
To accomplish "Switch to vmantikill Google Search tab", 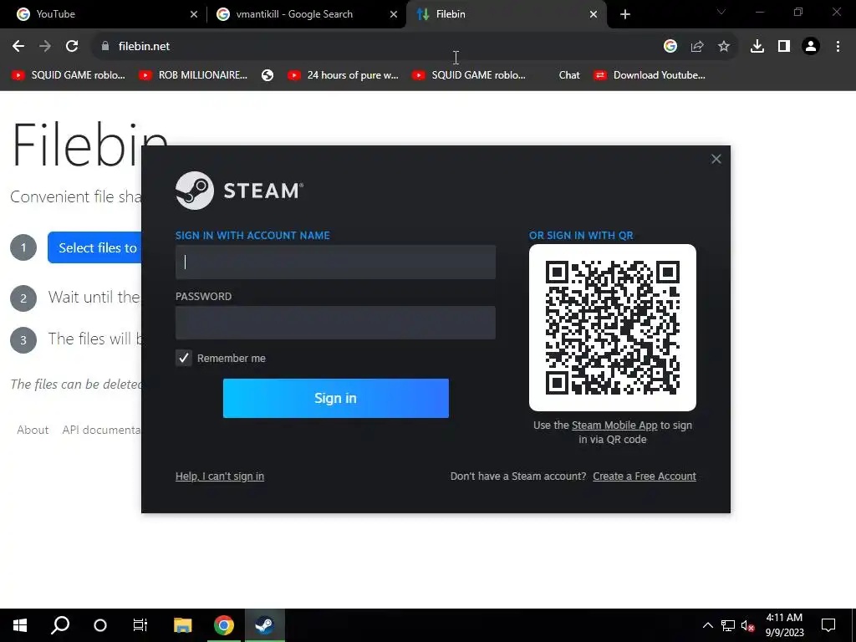I will coord(306,14).
